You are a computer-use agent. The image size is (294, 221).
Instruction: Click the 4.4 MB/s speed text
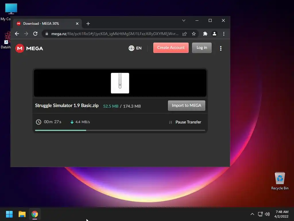click(x=82, y=122)
